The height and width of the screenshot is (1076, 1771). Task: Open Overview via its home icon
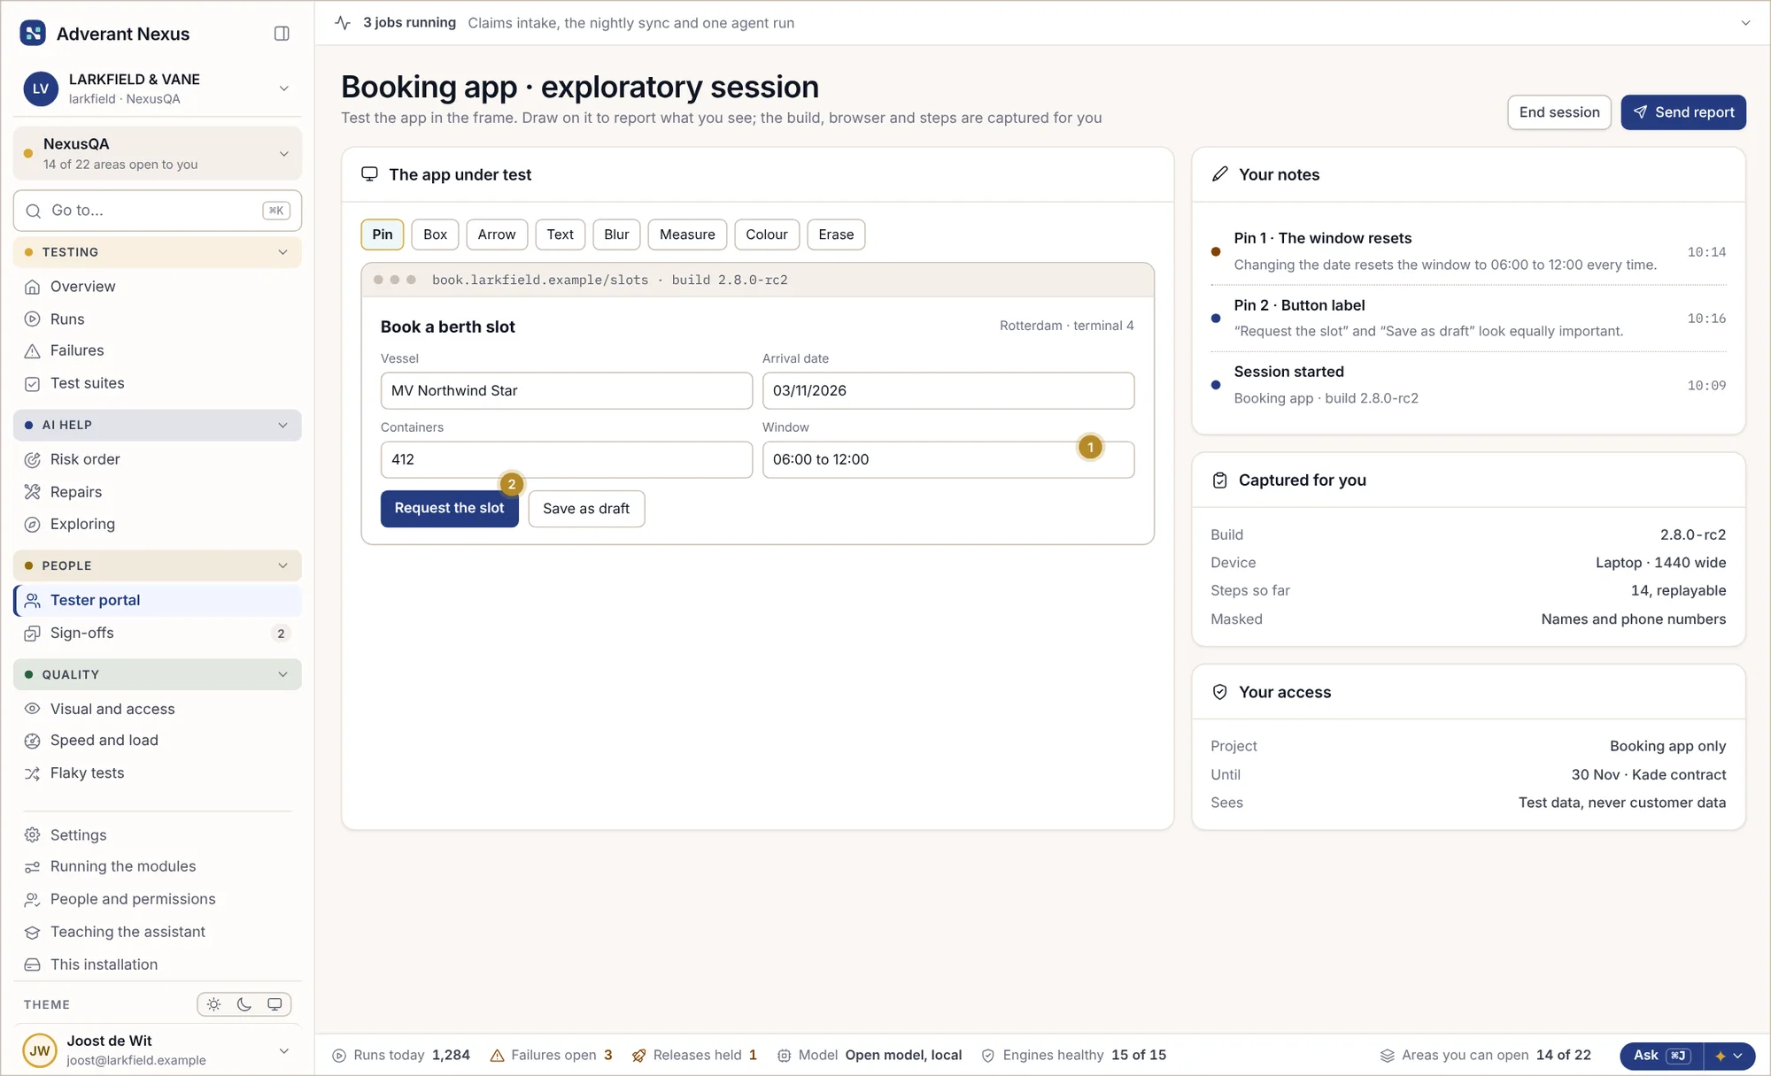(x=33, y=287)
